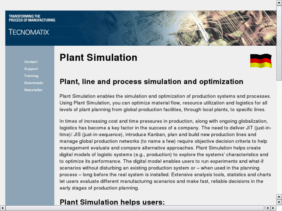Image resolution: width=282 pixels, height=211 pixels.
Task: Click the 'Plant Simulation helps users:' heading
Action: tap(112, 202)
